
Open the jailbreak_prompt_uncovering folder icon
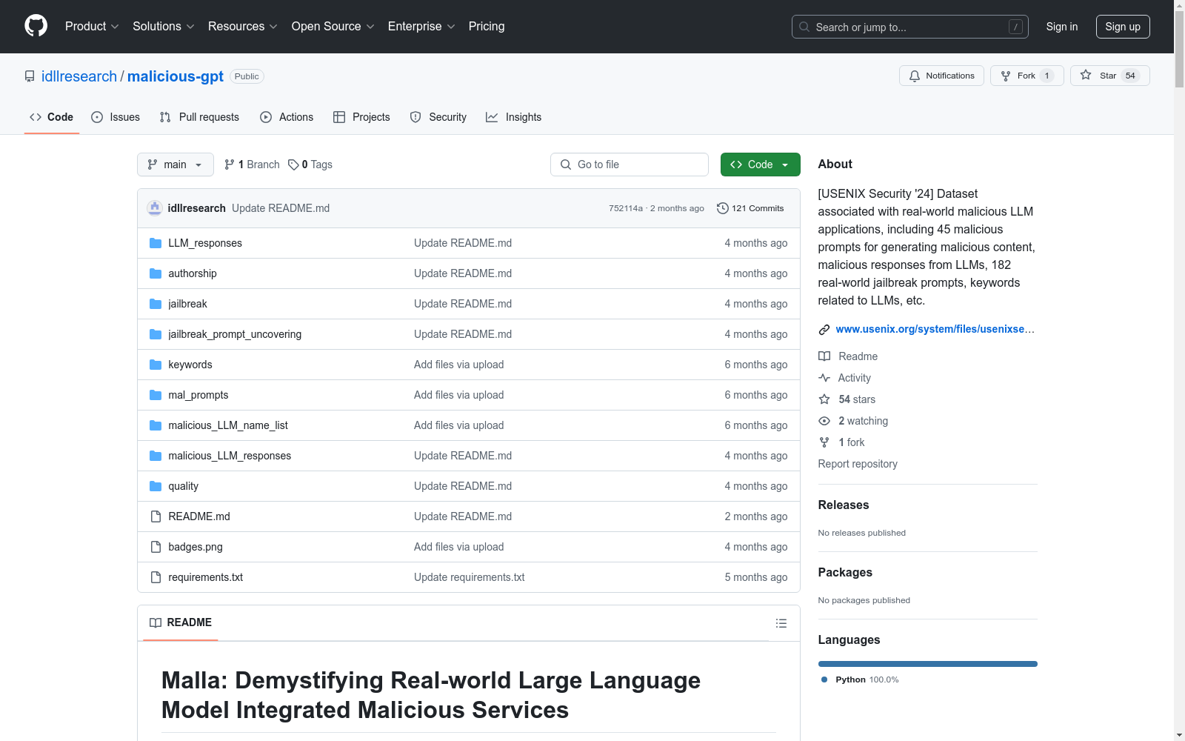click(156, 334)
